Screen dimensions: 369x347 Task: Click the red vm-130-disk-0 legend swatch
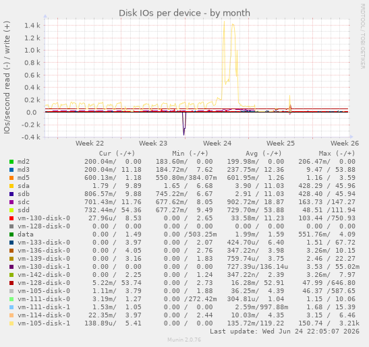(11, 218)
